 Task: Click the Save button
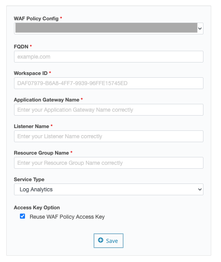click(109, 241)
